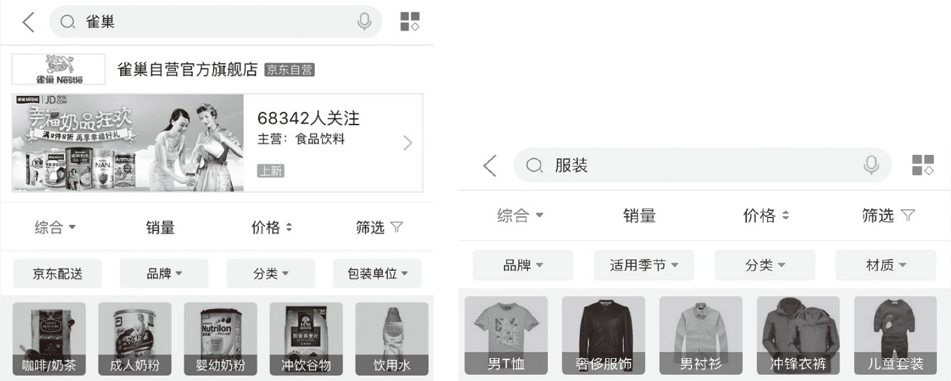Go back from the 服装 search screen
The image size is (951, 381).
click(x=490, y=165)
